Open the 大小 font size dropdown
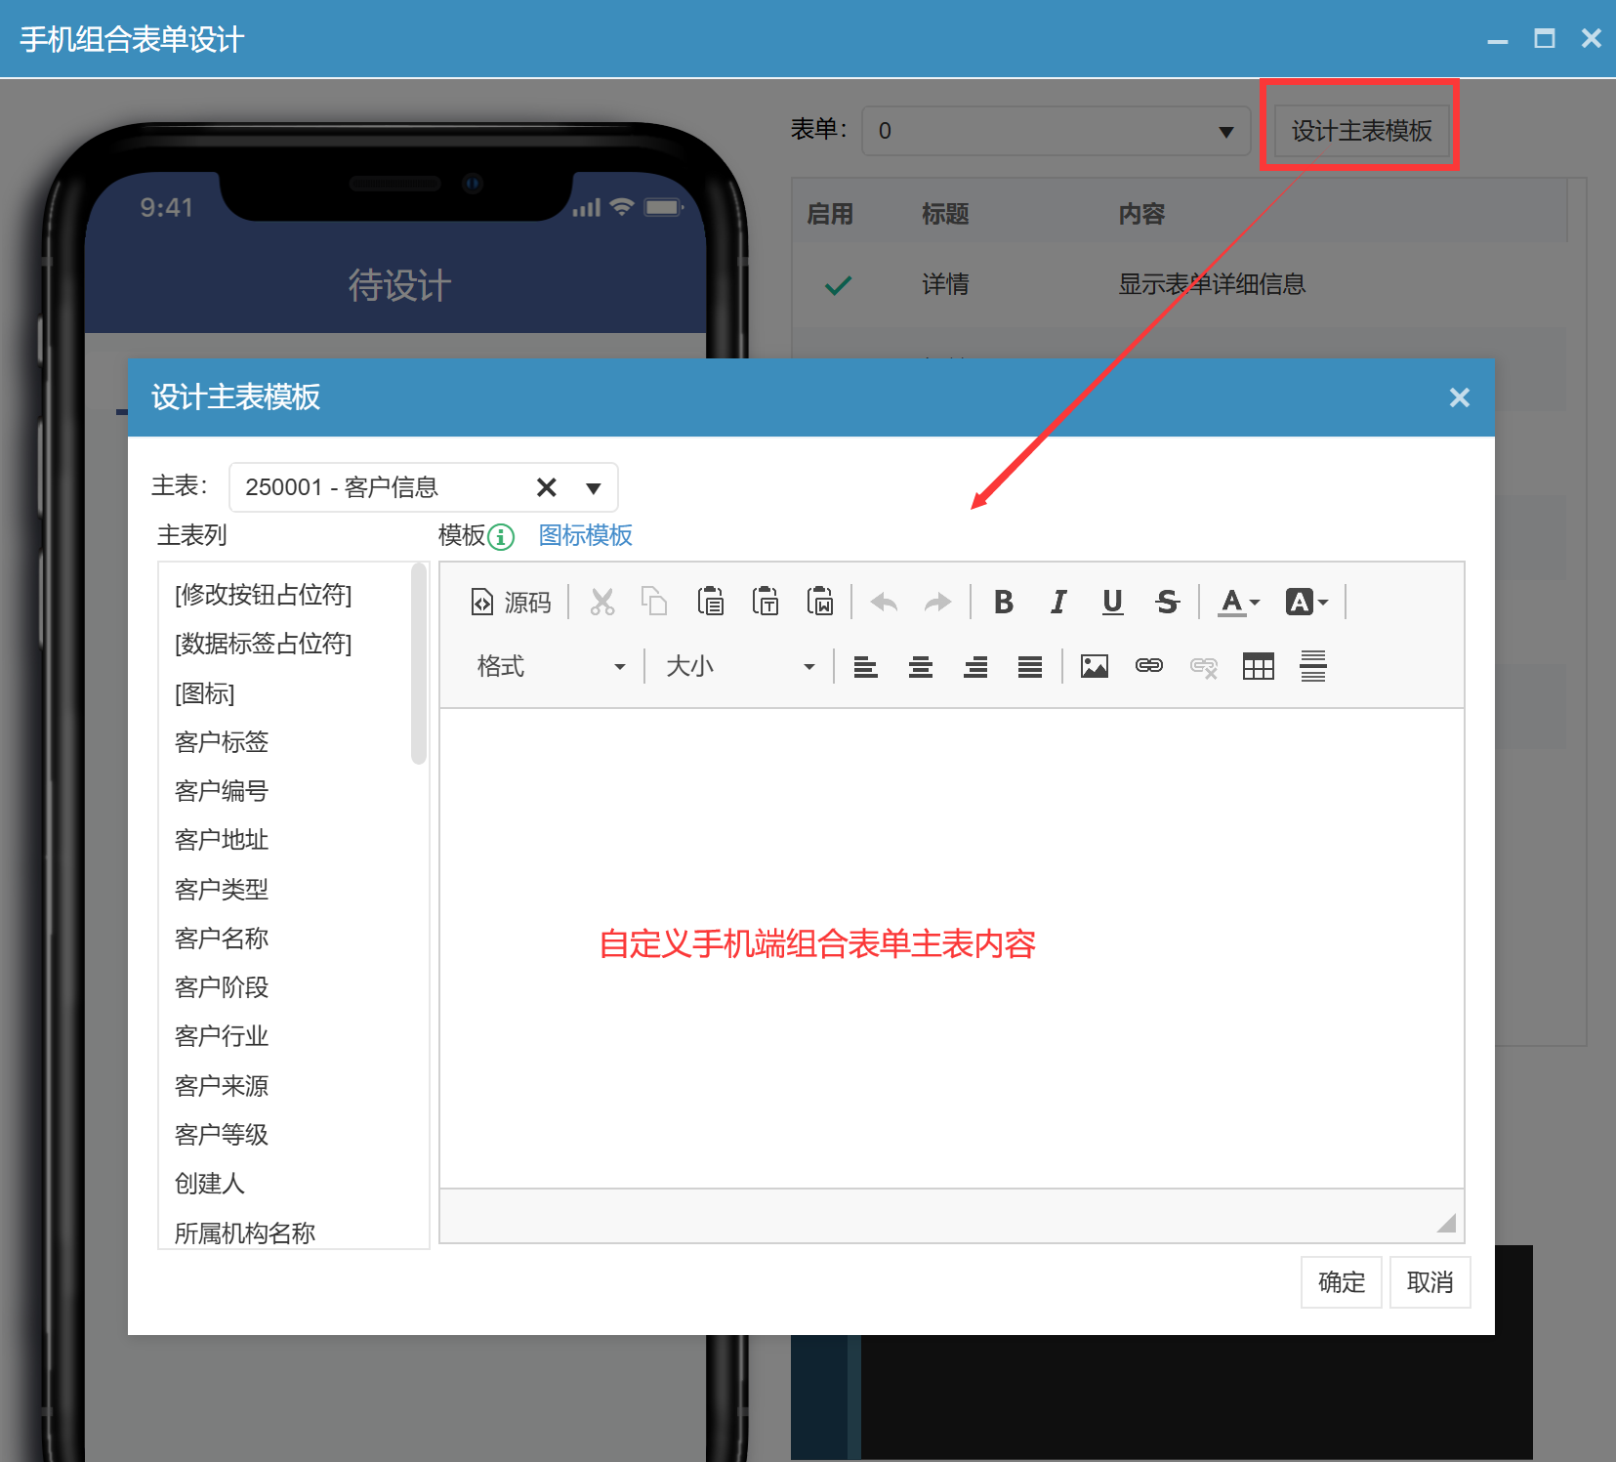 [x=739, y=667]
